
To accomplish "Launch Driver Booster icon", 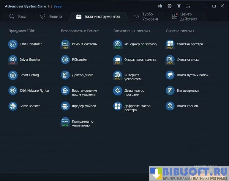I will (13, 60).
